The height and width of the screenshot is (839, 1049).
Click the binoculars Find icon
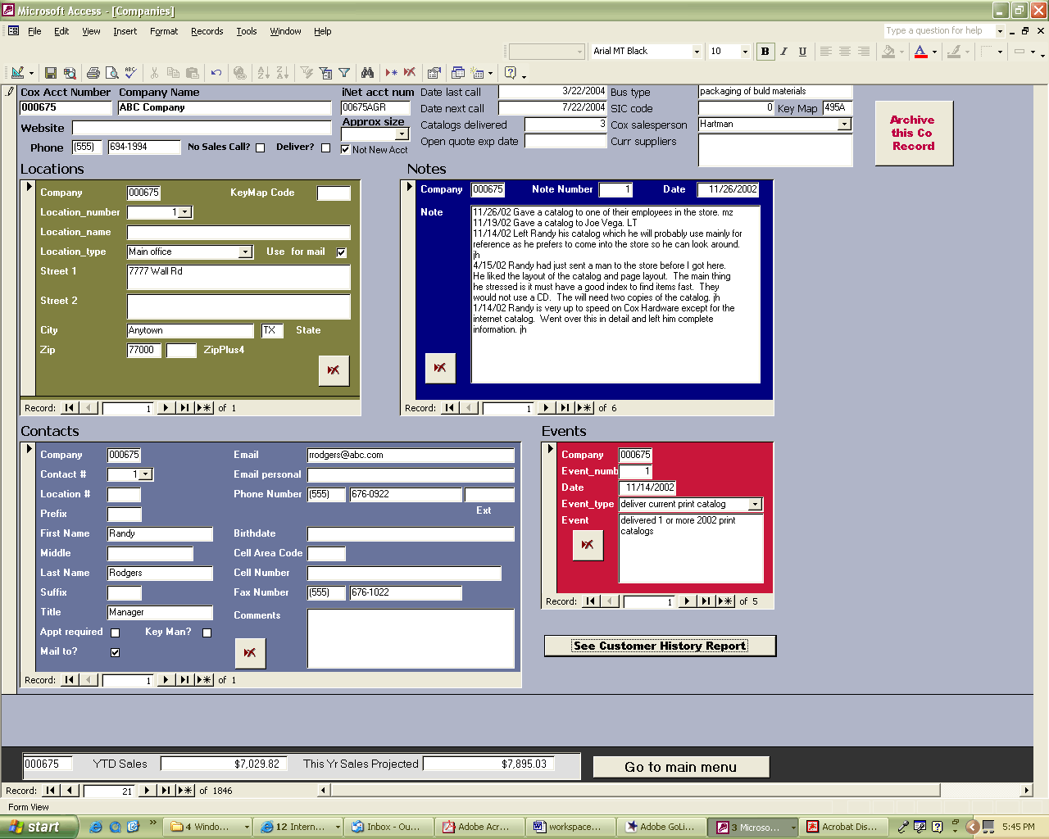[367, 73]
